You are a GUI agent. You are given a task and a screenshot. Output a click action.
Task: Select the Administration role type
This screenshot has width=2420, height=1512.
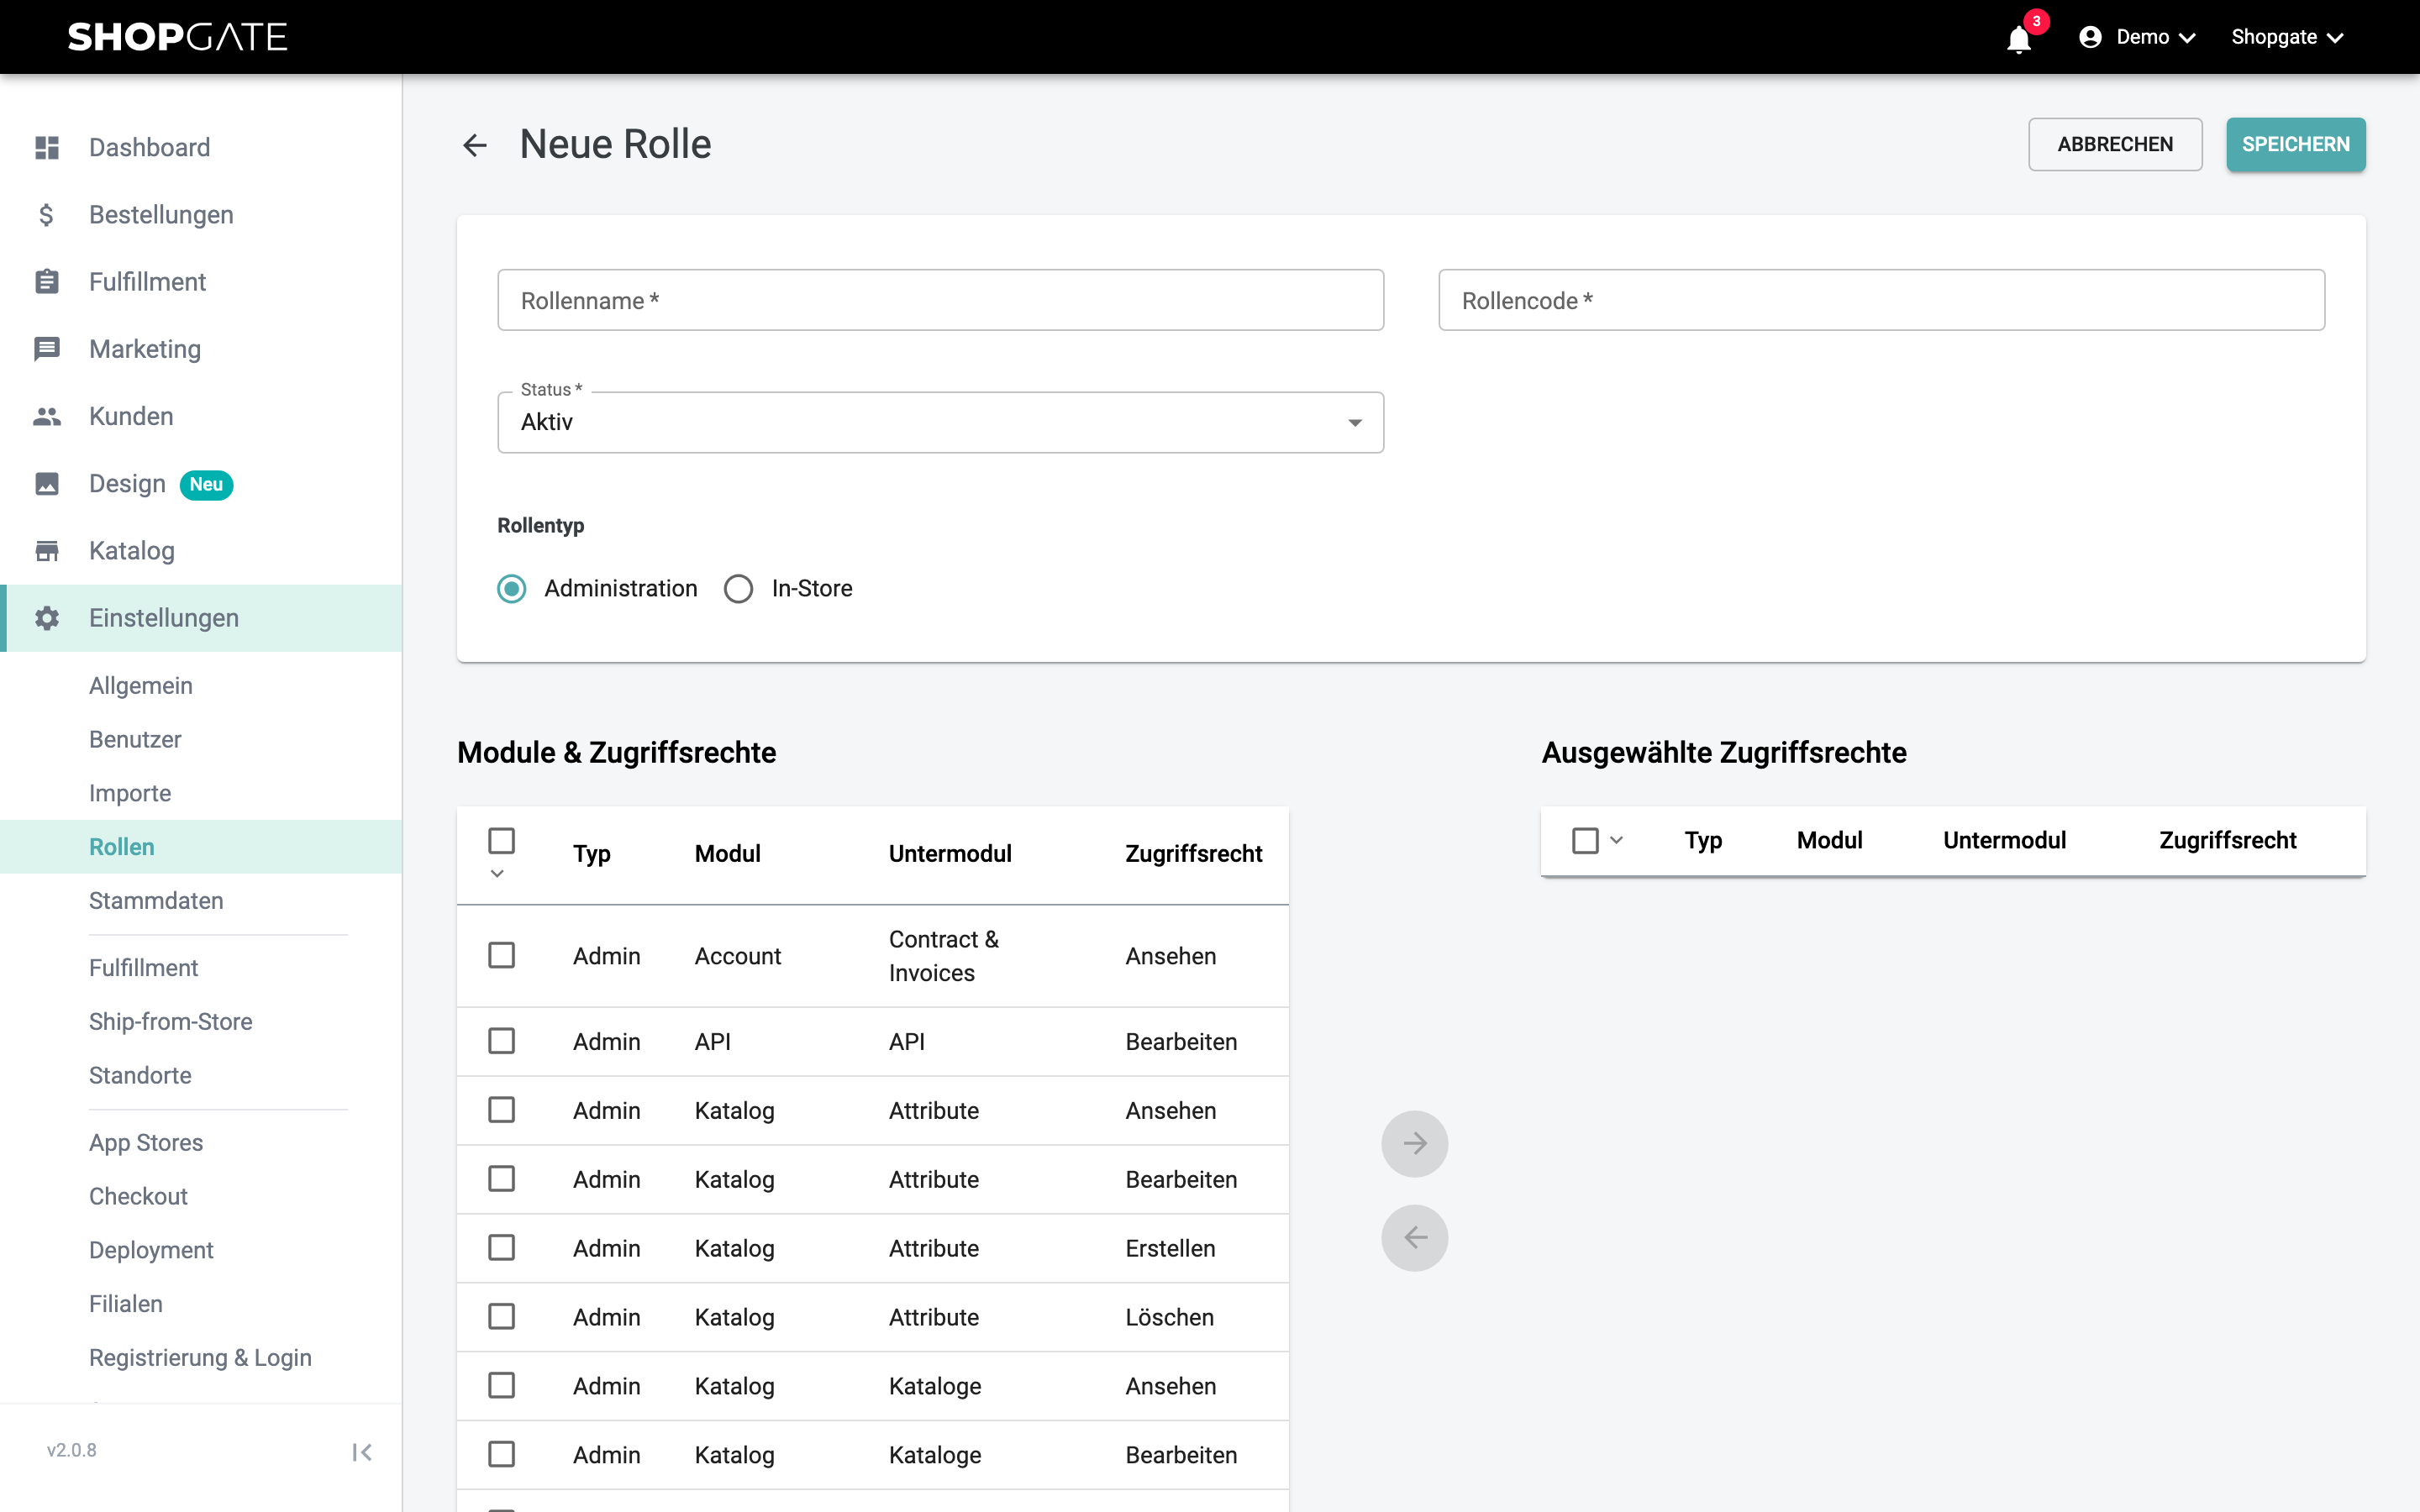click(x=512, y=588)
